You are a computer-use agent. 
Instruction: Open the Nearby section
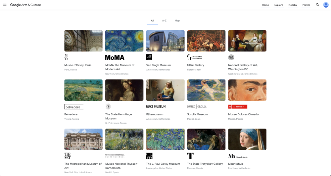click(x=293, y=5)
